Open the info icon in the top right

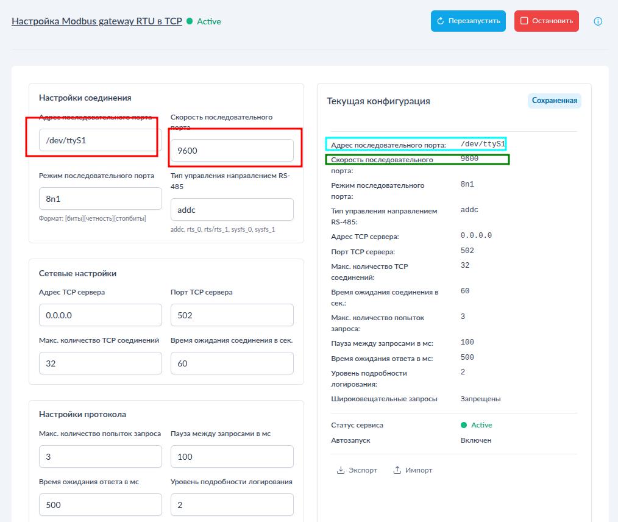pyautogui.click(x=598, y=21)
